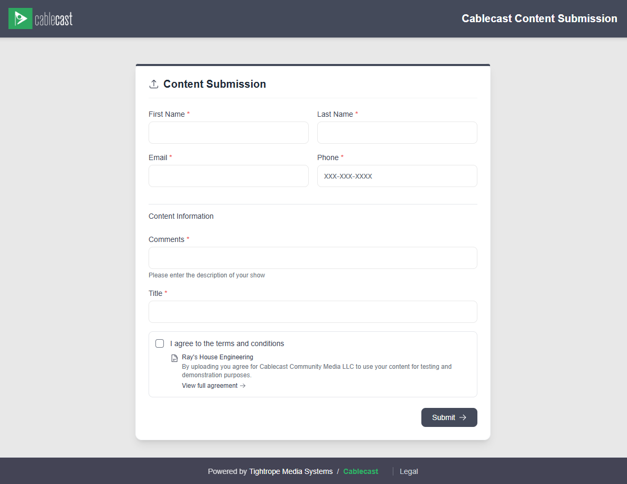
Task: Focus the First Name input field
Action: click(x=228, y=133)
